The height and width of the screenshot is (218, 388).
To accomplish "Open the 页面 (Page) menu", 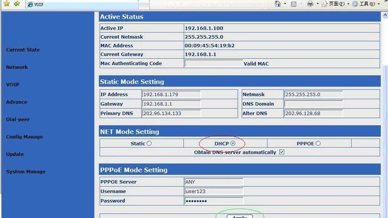I will (x=335, y=4).
